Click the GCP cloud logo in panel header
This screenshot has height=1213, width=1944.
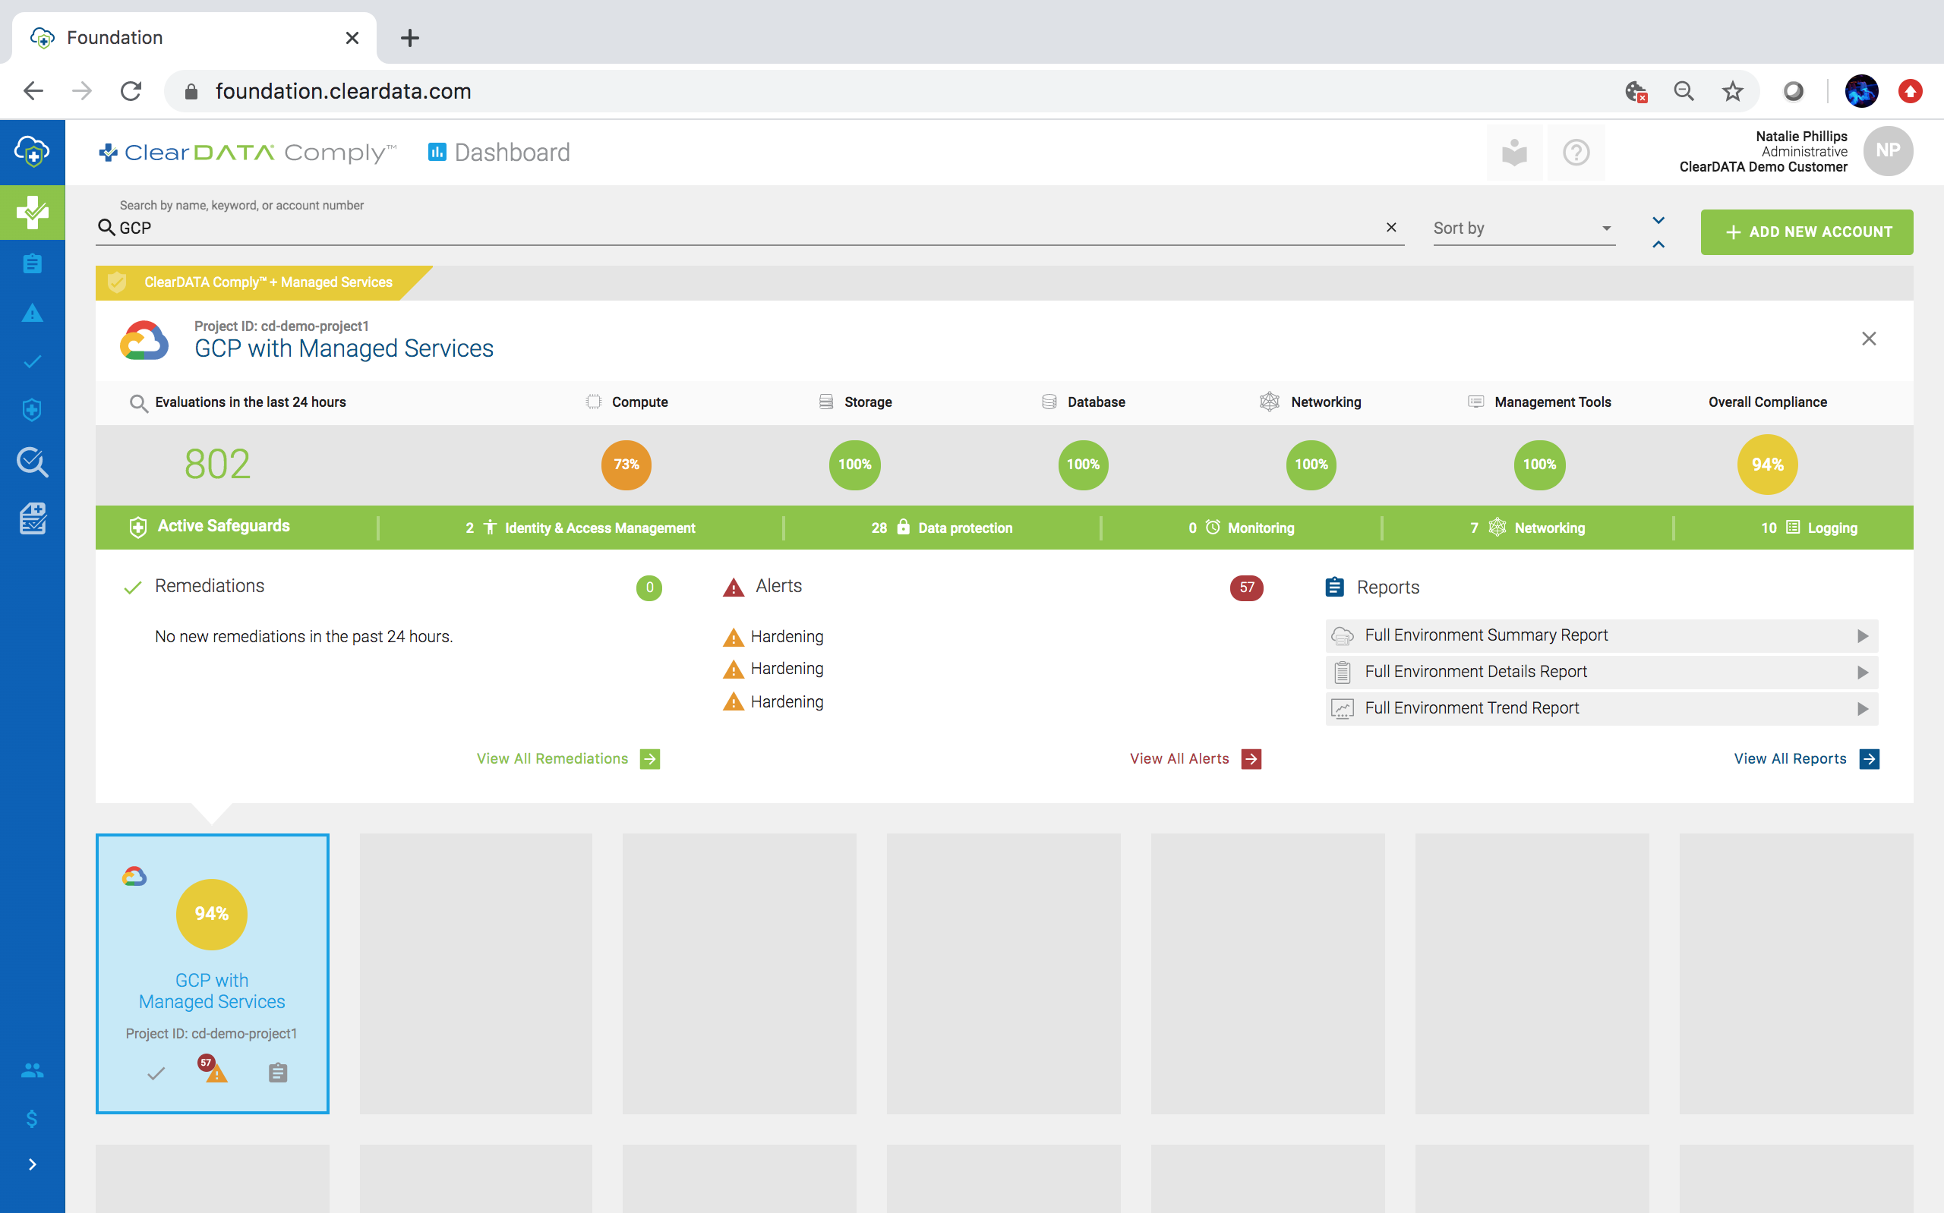[x=144, y=340]
